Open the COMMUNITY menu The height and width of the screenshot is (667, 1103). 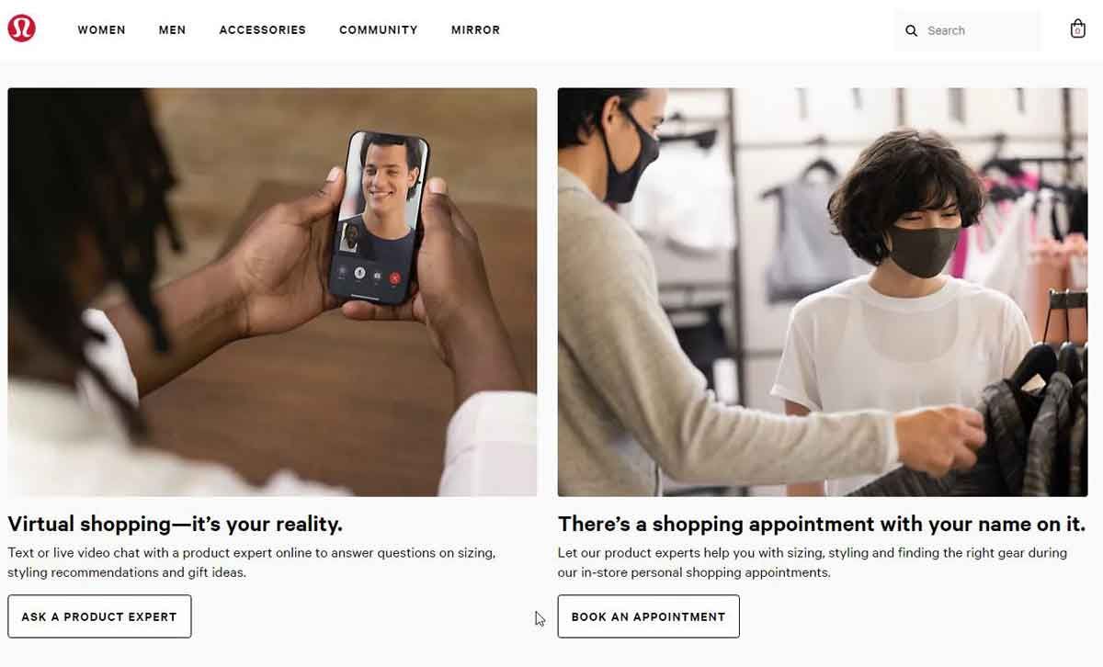coord(378,29)
